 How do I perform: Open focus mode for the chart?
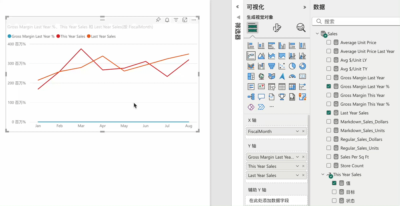(185, 20)
